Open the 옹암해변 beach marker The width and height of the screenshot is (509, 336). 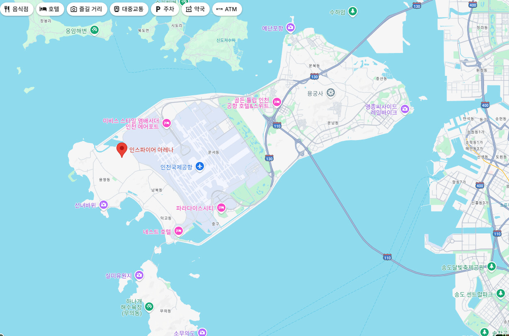point(95,30)
